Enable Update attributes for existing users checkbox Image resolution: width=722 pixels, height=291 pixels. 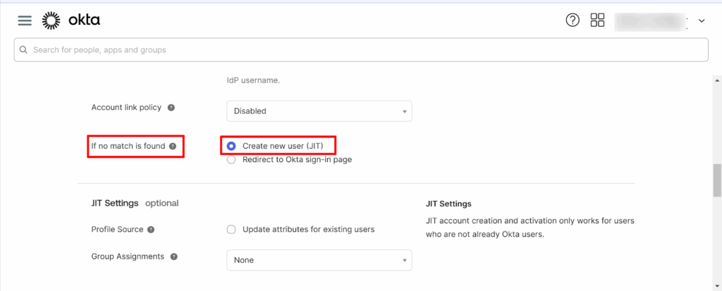(x=231, y=229)
